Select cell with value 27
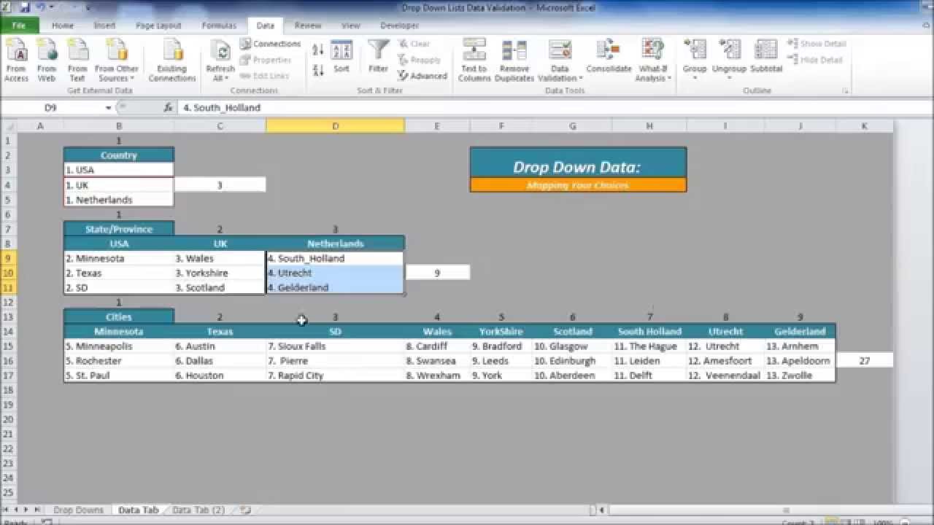This screenshot has height=525, width=934. [865, 361]
